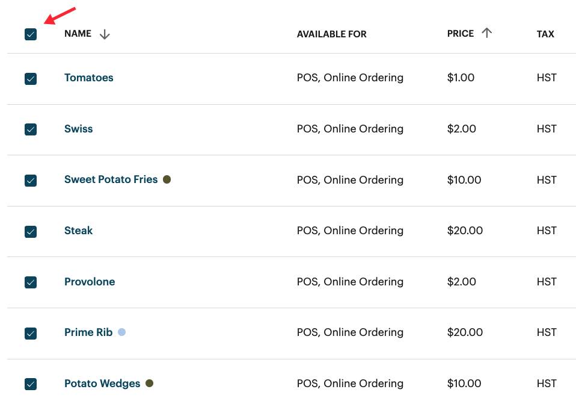The height and width of the screenshot is (407, 576).
Task: Sort by the Name column header
Action: [78, 34]
